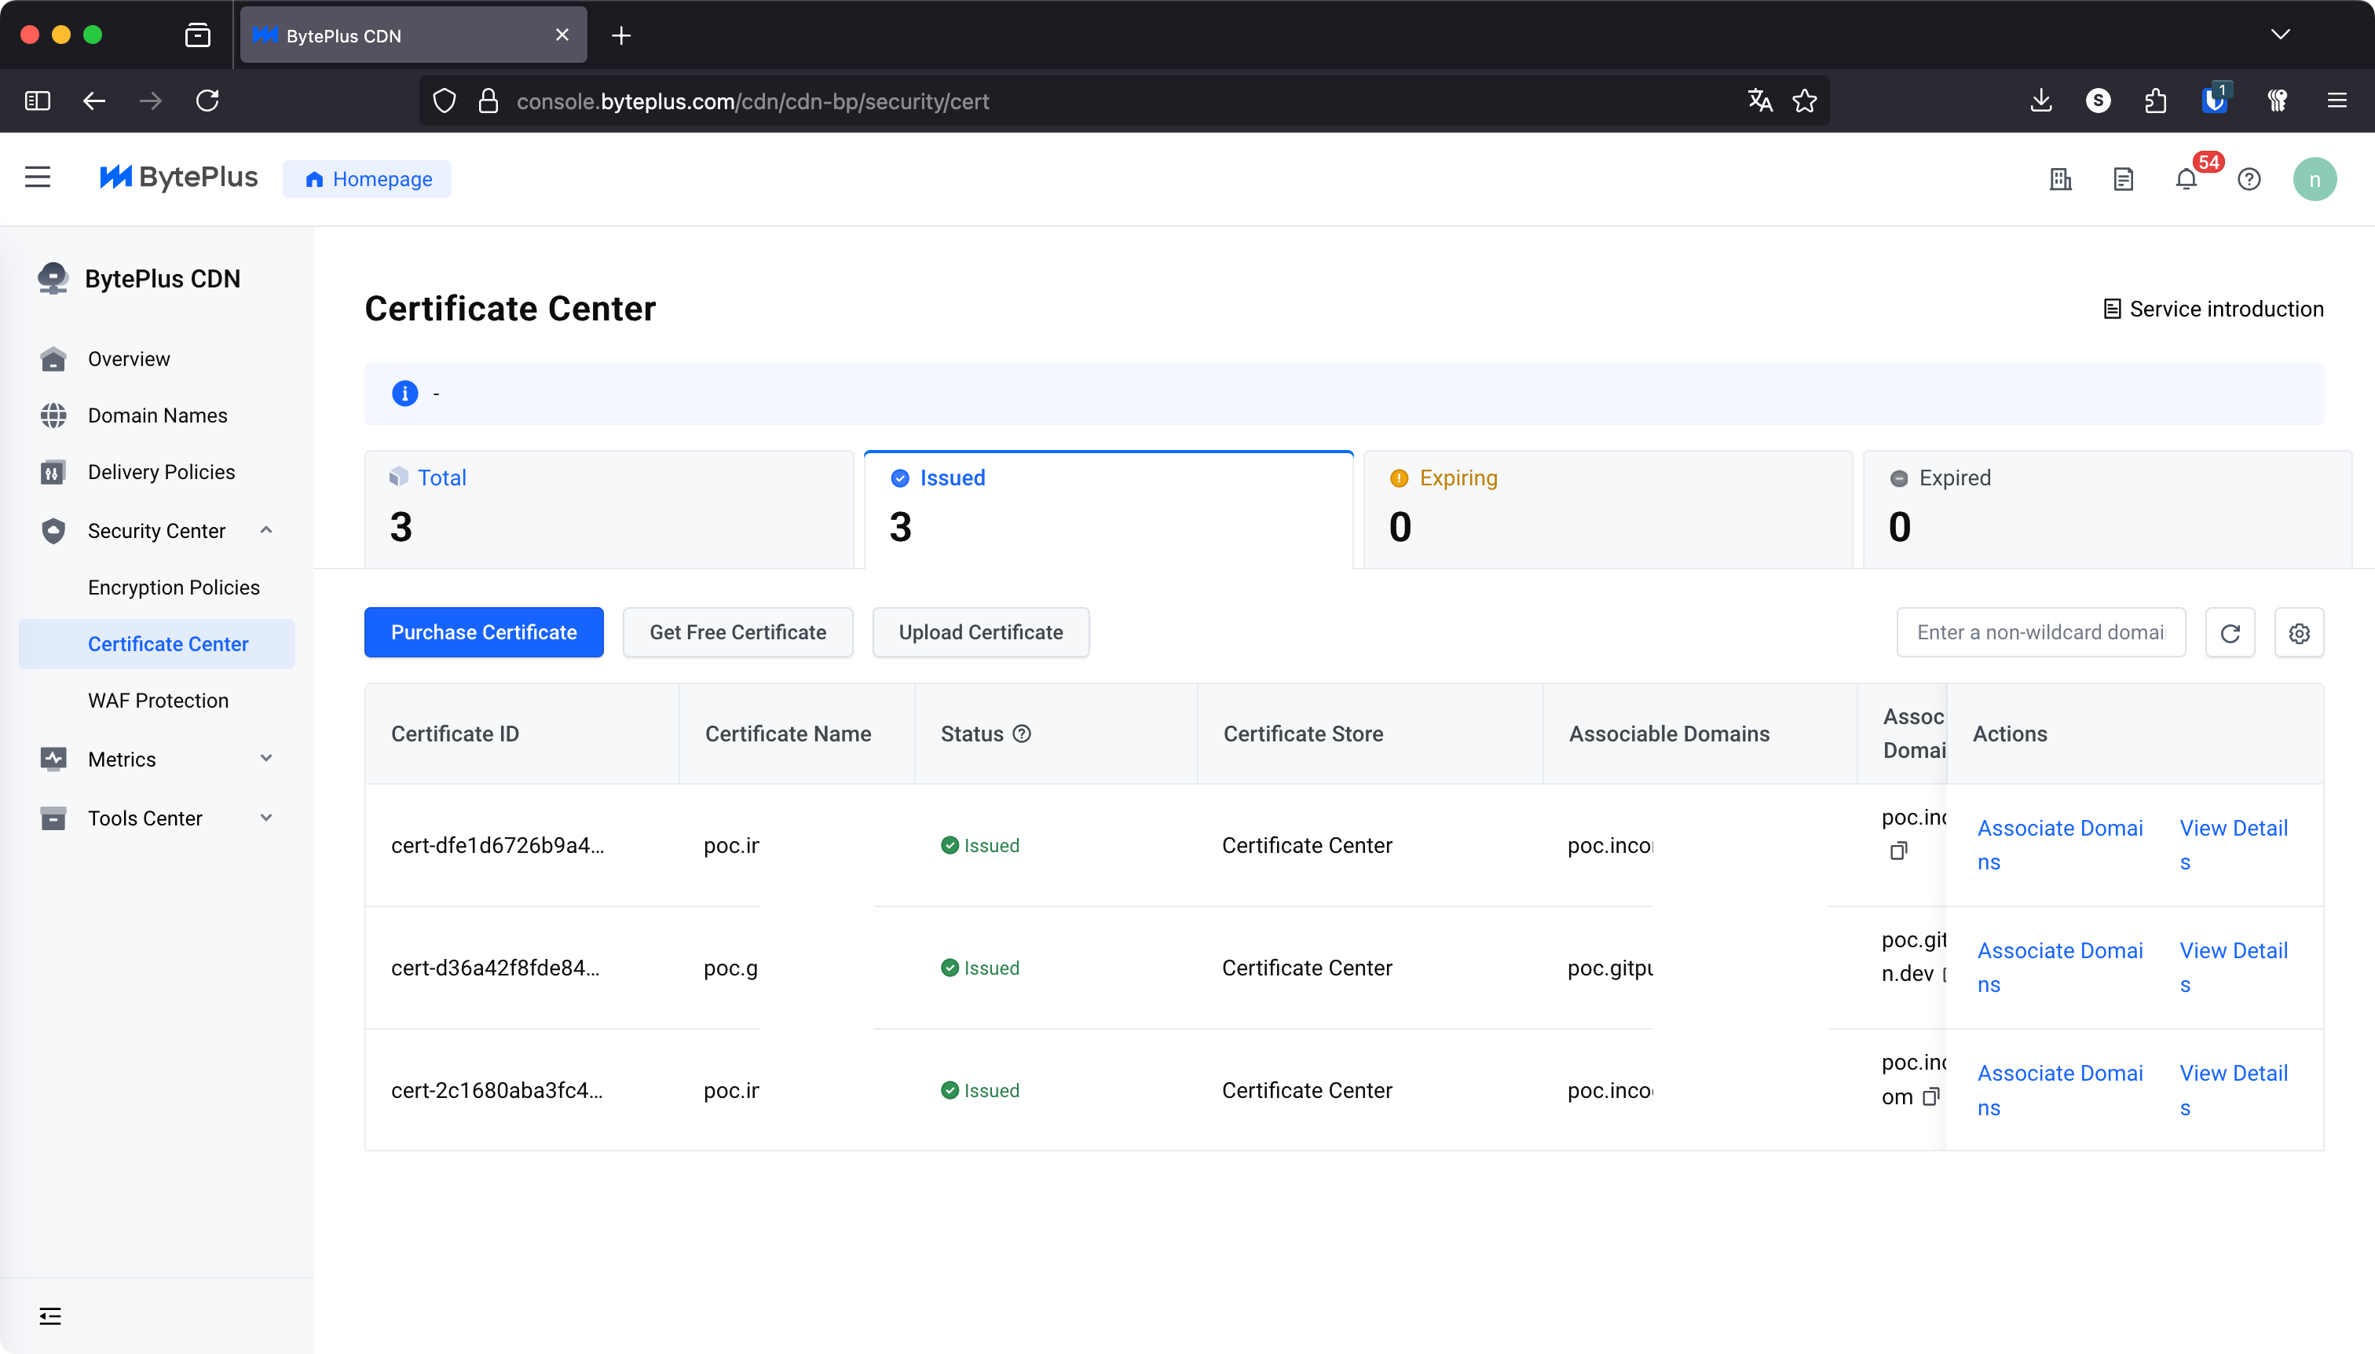Open Domain Names in the sidebar

156,415
